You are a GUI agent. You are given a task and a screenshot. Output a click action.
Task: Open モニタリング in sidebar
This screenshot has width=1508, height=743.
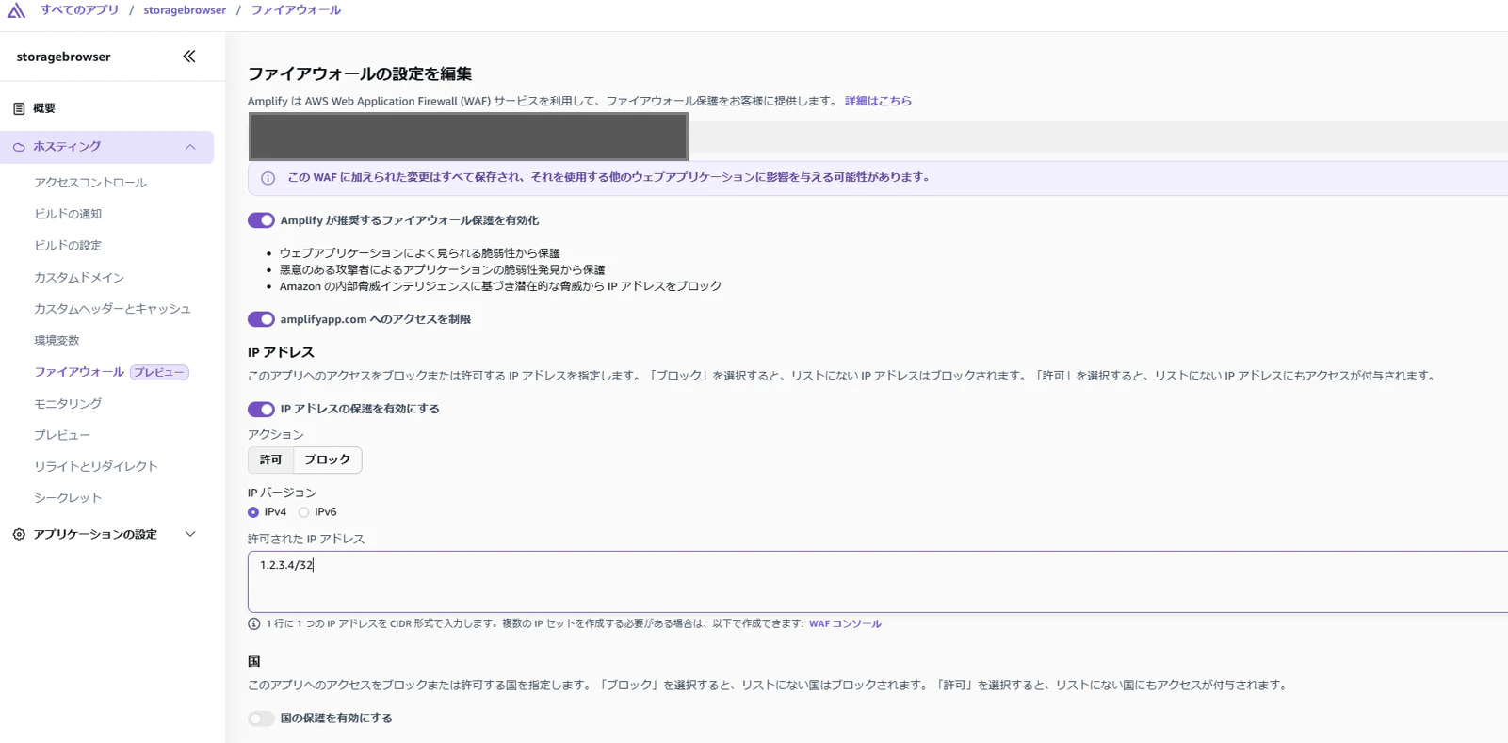68,403
